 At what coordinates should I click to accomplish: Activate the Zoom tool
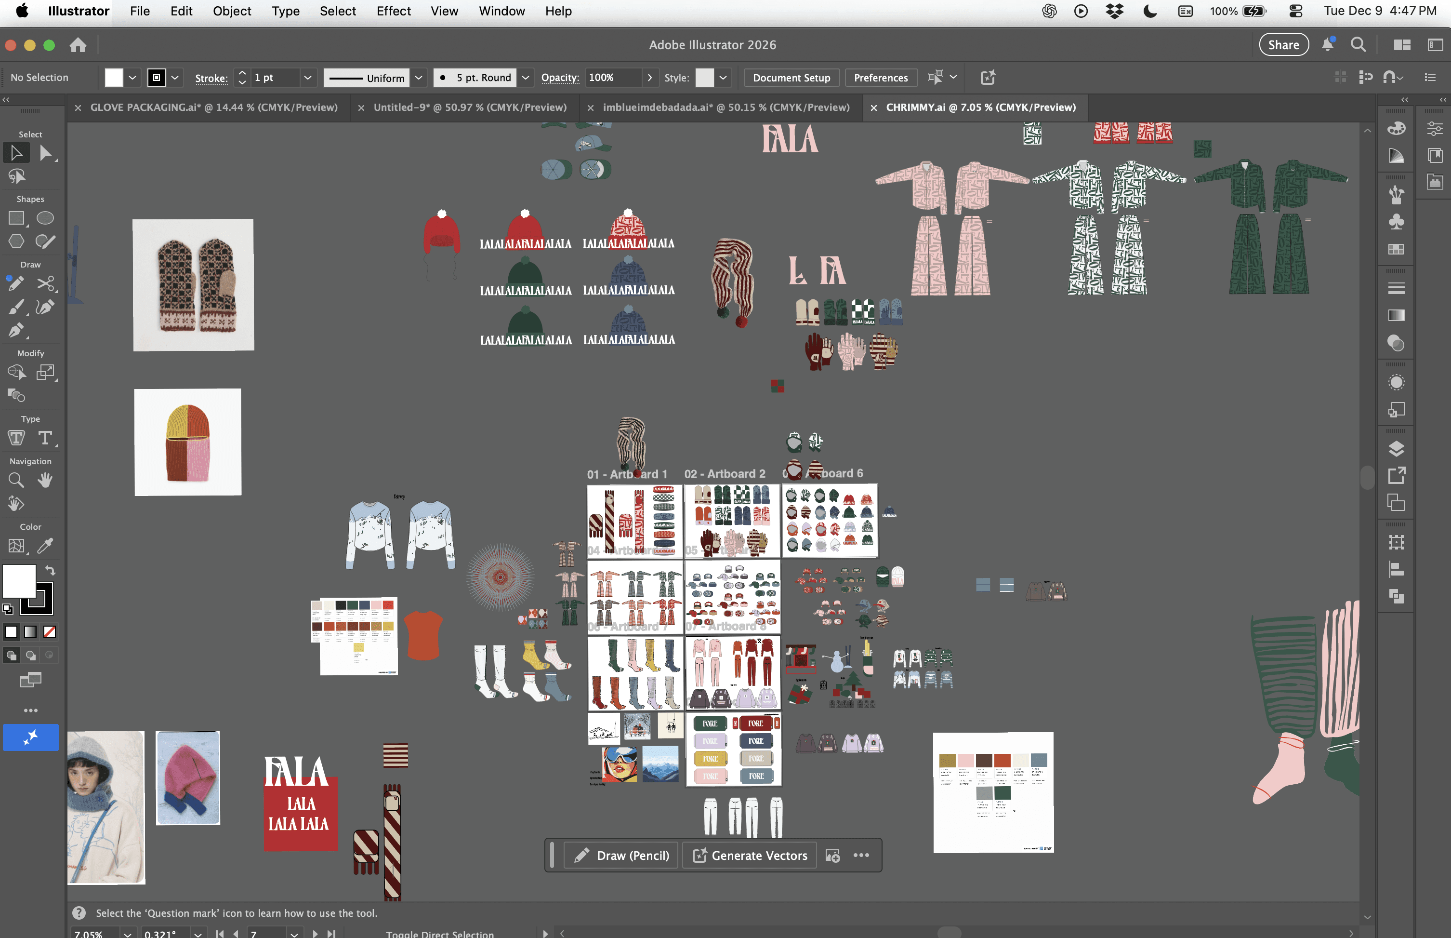tap(16, 480)
